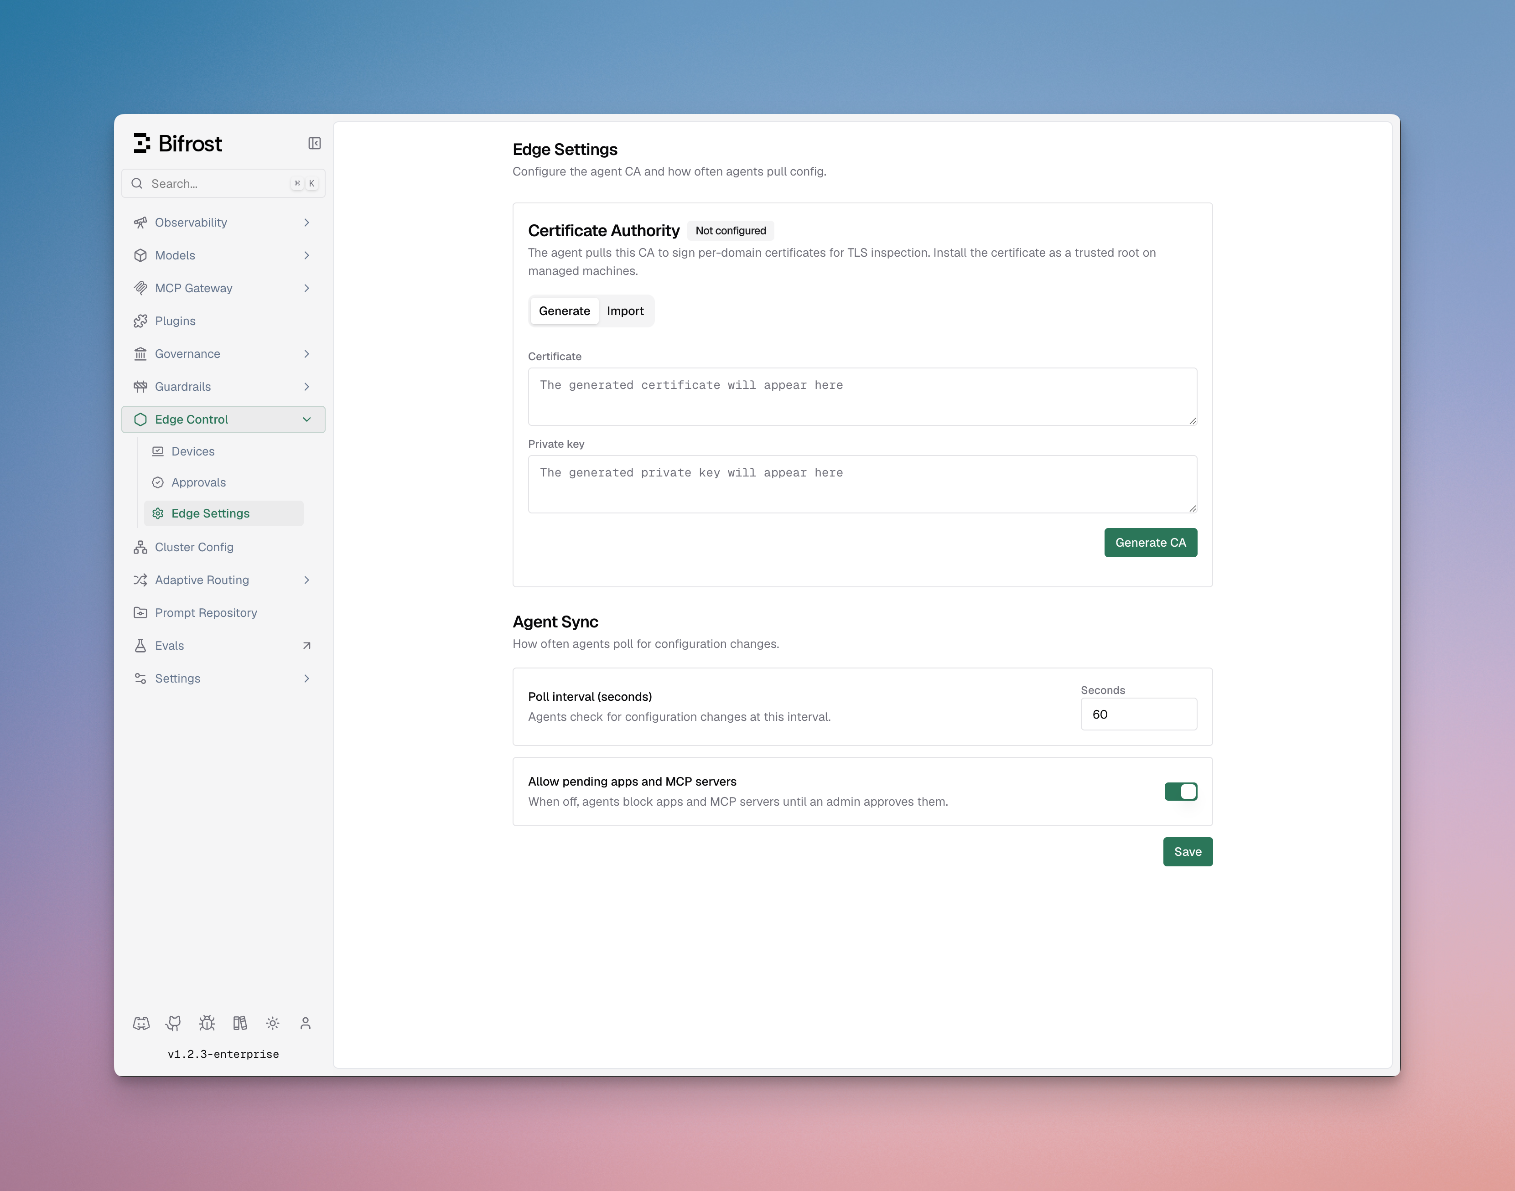Screen dimensions: 1515x1191
Task: Expand the MCP Gateway chevron
Action: tap(307, 288)
